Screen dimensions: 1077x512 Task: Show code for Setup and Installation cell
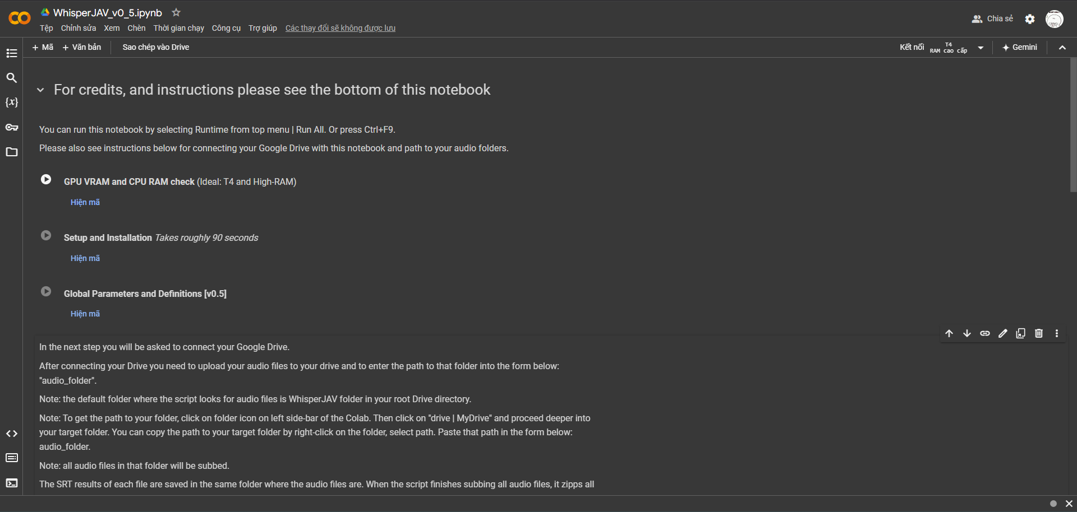[85, 258]
